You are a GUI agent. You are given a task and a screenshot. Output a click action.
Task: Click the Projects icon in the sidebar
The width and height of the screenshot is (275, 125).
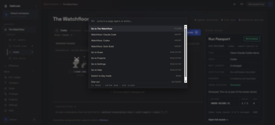point(5,100)
